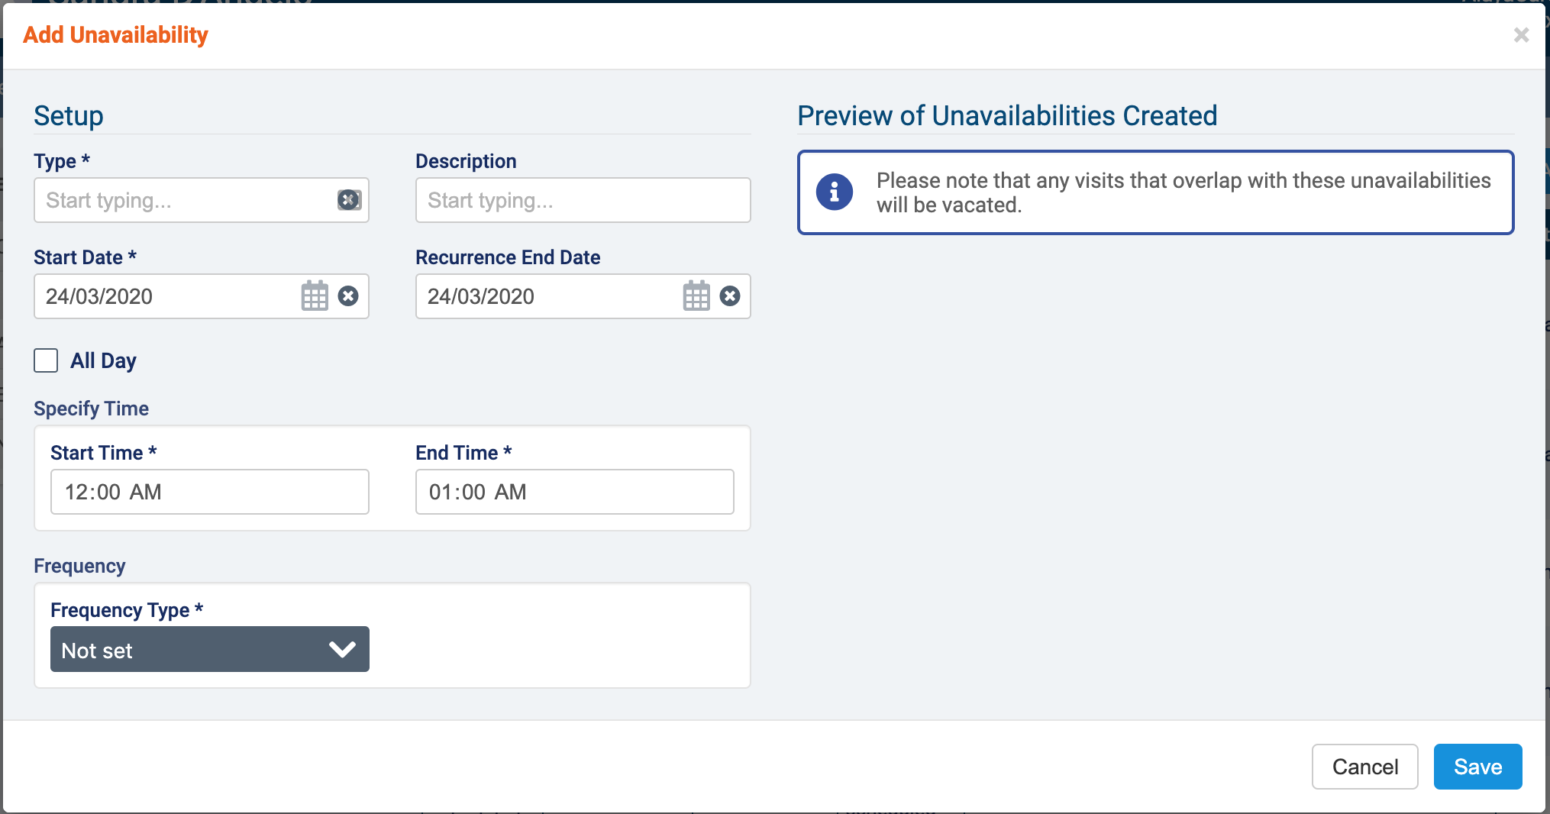Click the overlapping visits notice message
Screen dimensions: 1550x814
tap(1182, 192)
